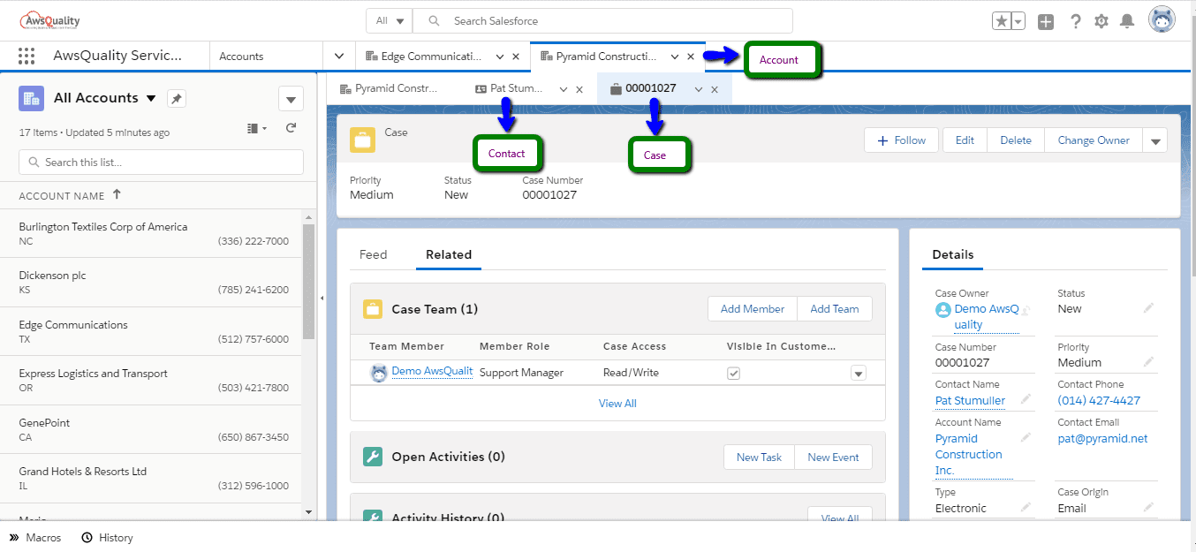Open Pyramid Construction Inc. account link
The width and height of the screenshot is (1196, 552).
pos(969,455)
